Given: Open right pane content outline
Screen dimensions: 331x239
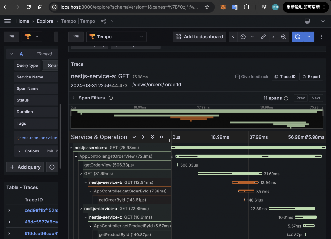Looking at the screenshot, I should click(76, 37).
